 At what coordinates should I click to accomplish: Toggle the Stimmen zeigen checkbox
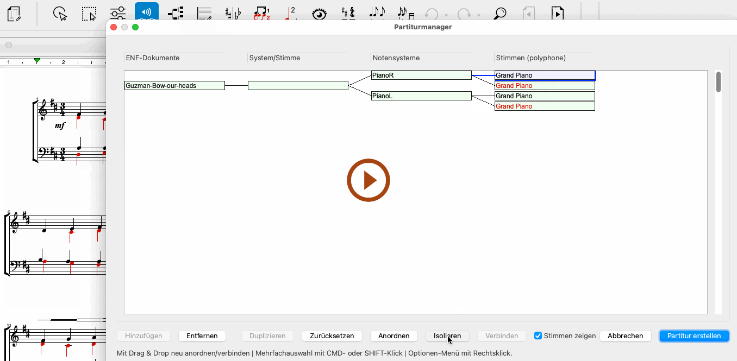point(538,336)
